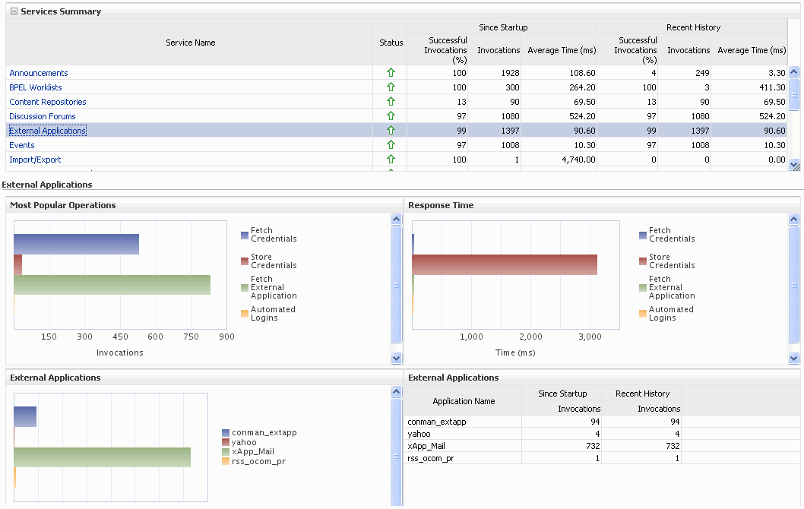The width and height of the screenshot is (804, 509).
Task: Click the Import/Export status up arrow
Action: [x=391, y=159]
